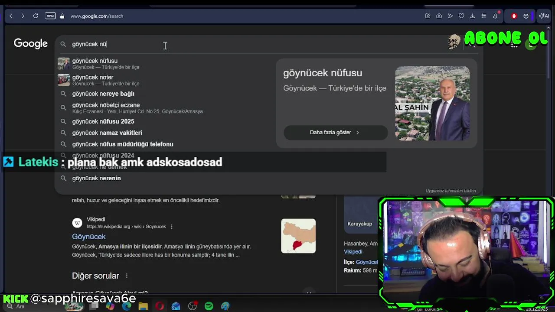
Task: Go forward using the browser forward arrow
Action: pyautogui.click(x=23, y=16)
